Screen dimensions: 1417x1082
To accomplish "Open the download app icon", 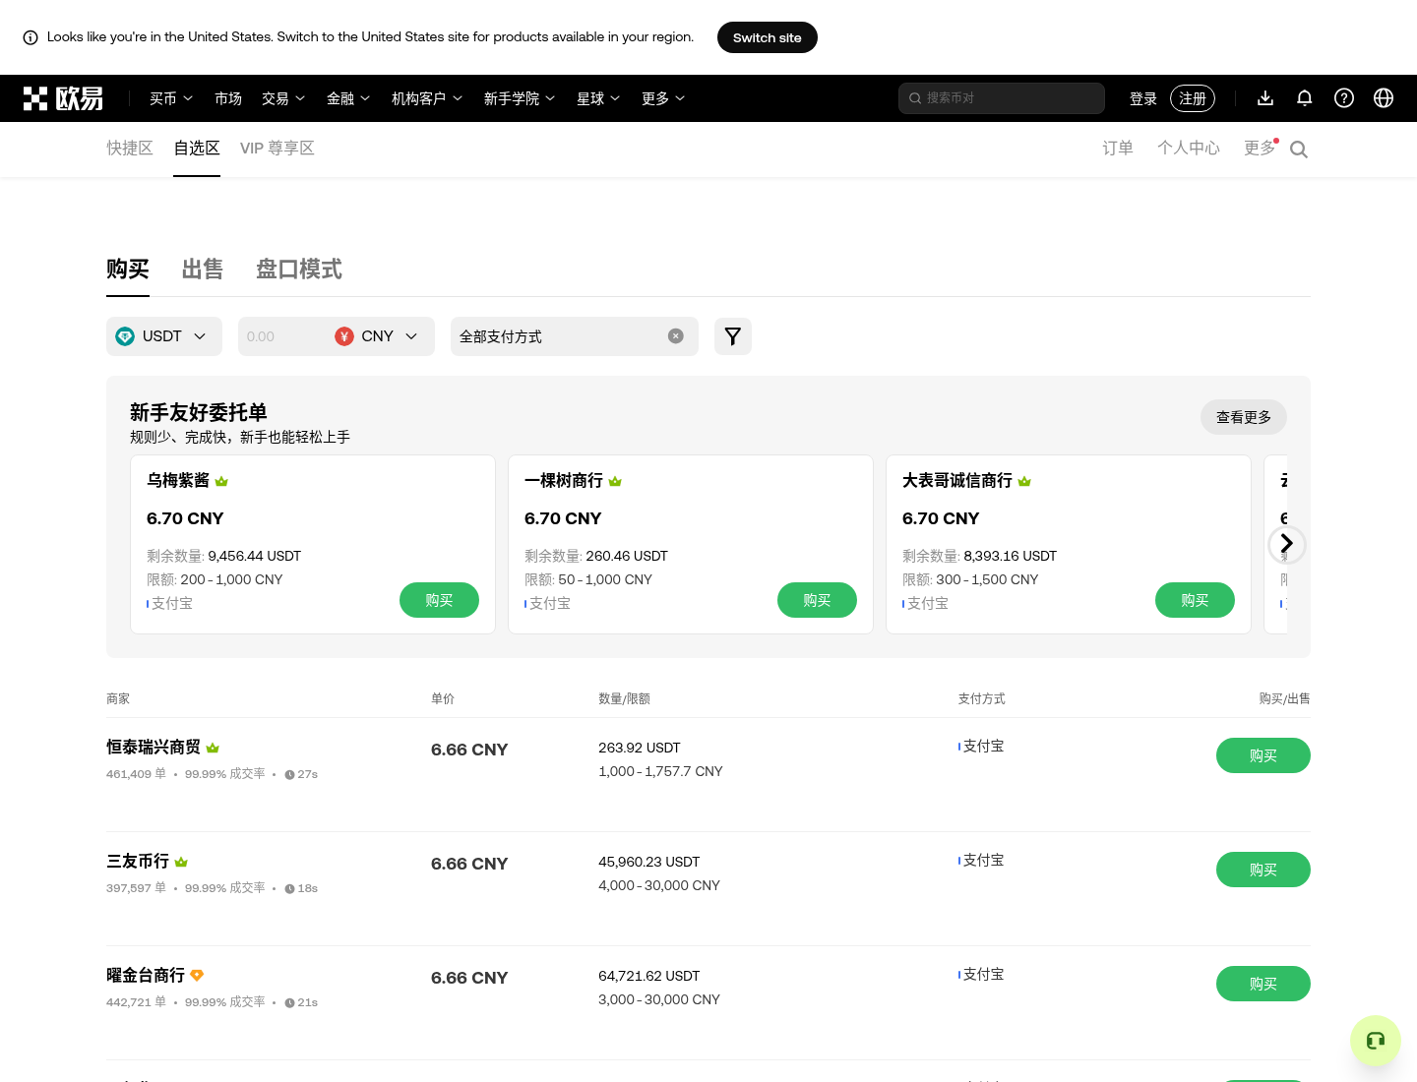I will (x=1265, y=98).
